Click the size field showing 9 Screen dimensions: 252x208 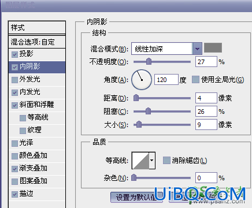pos(206,125)
